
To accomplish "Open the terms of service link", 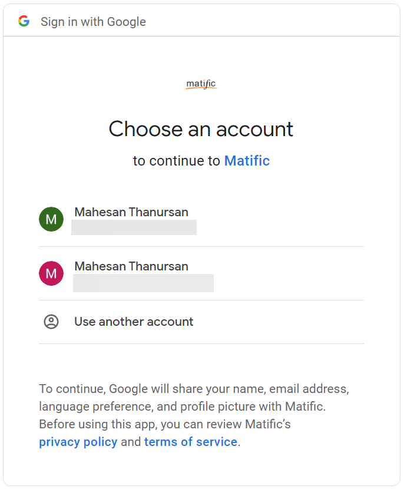I will pos(191,442).
